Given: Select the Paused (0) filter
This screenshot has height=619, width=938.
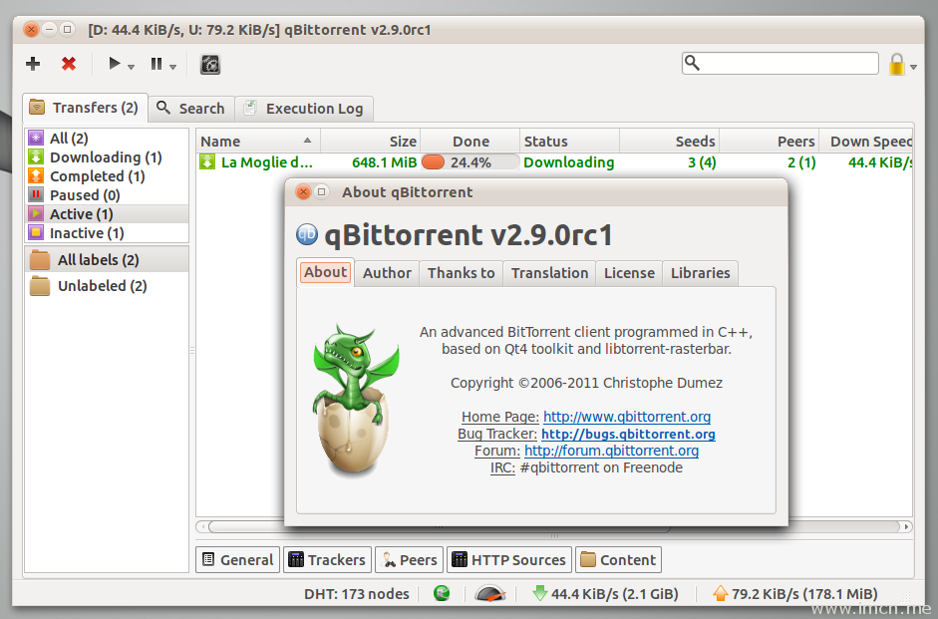Looking at the screenshot, I should coord(107,195).
